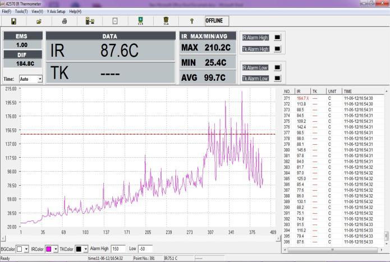Select row 394 with IR 116.2
This screenshot has height=262, width=390.
coord(333,231)
